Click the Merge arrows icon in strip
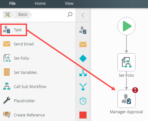 coord(83,87)
